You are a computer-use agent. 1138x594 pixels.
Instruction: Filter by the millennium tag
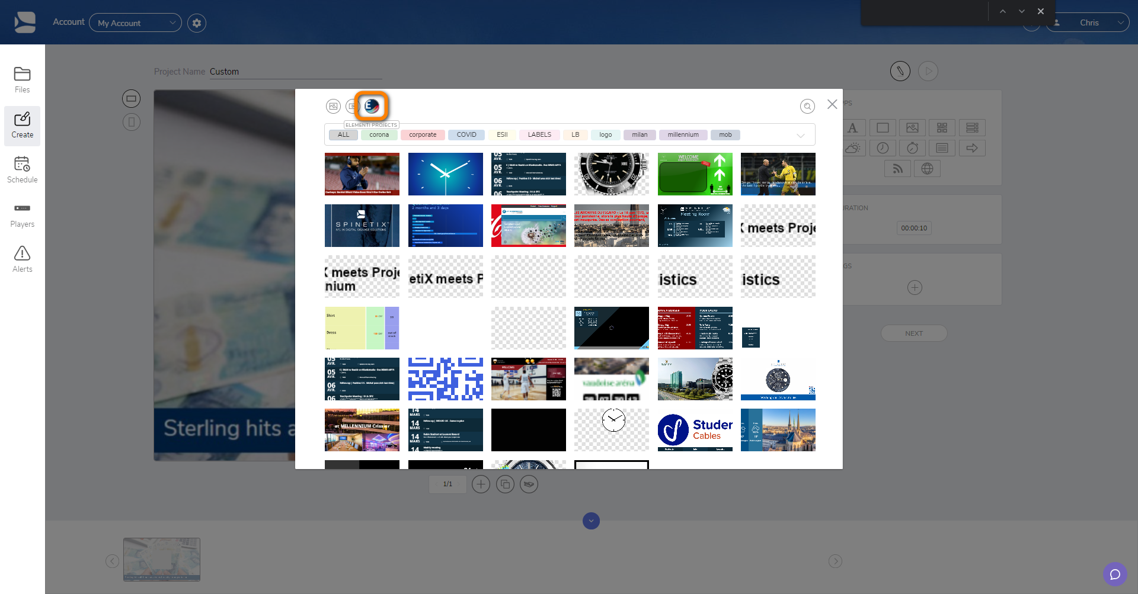[x=683, y=135]
